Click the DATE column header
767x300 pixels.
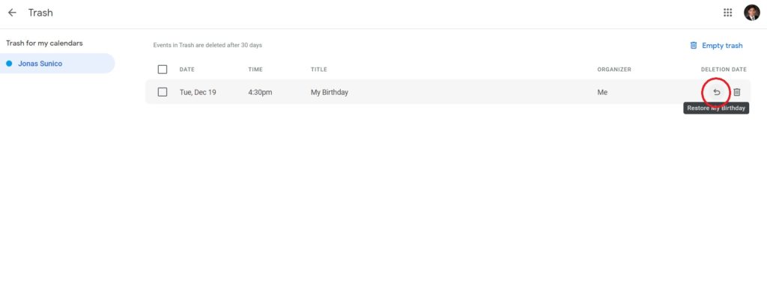[187, 70]
